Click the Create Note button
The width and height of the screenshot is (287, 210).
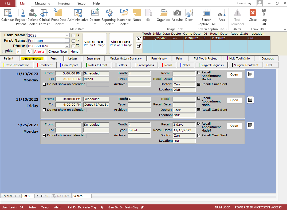click(58, 51)
